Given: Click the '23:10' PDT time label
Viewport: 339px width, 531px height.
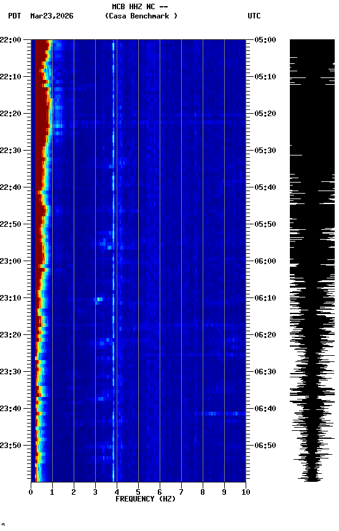Looking at the screenshot, I should [x=10, y=298].
